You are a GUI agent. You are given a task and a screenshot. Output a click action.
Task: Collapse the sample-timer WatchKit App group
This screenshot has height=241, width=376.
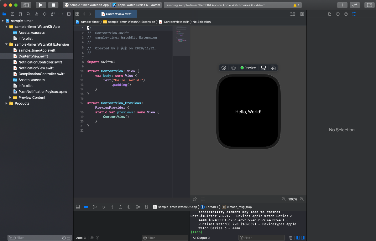click(7, 27)
